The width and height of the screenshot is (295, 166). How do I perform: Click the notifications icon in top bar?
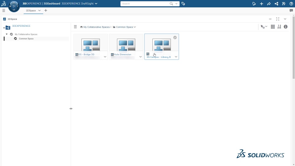click(x=254, y=4)
